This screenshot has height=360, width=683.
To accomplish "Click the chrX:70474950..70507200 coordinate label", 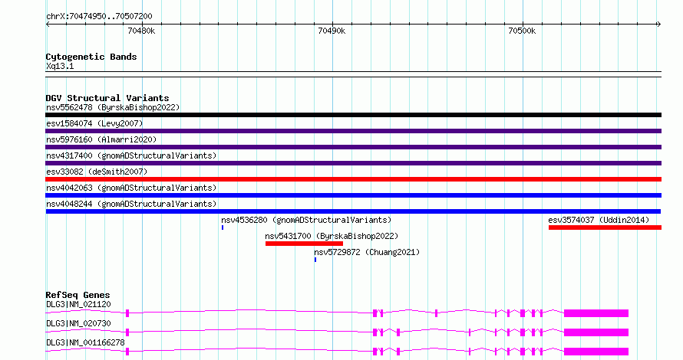I will click(x=99, y=16).
